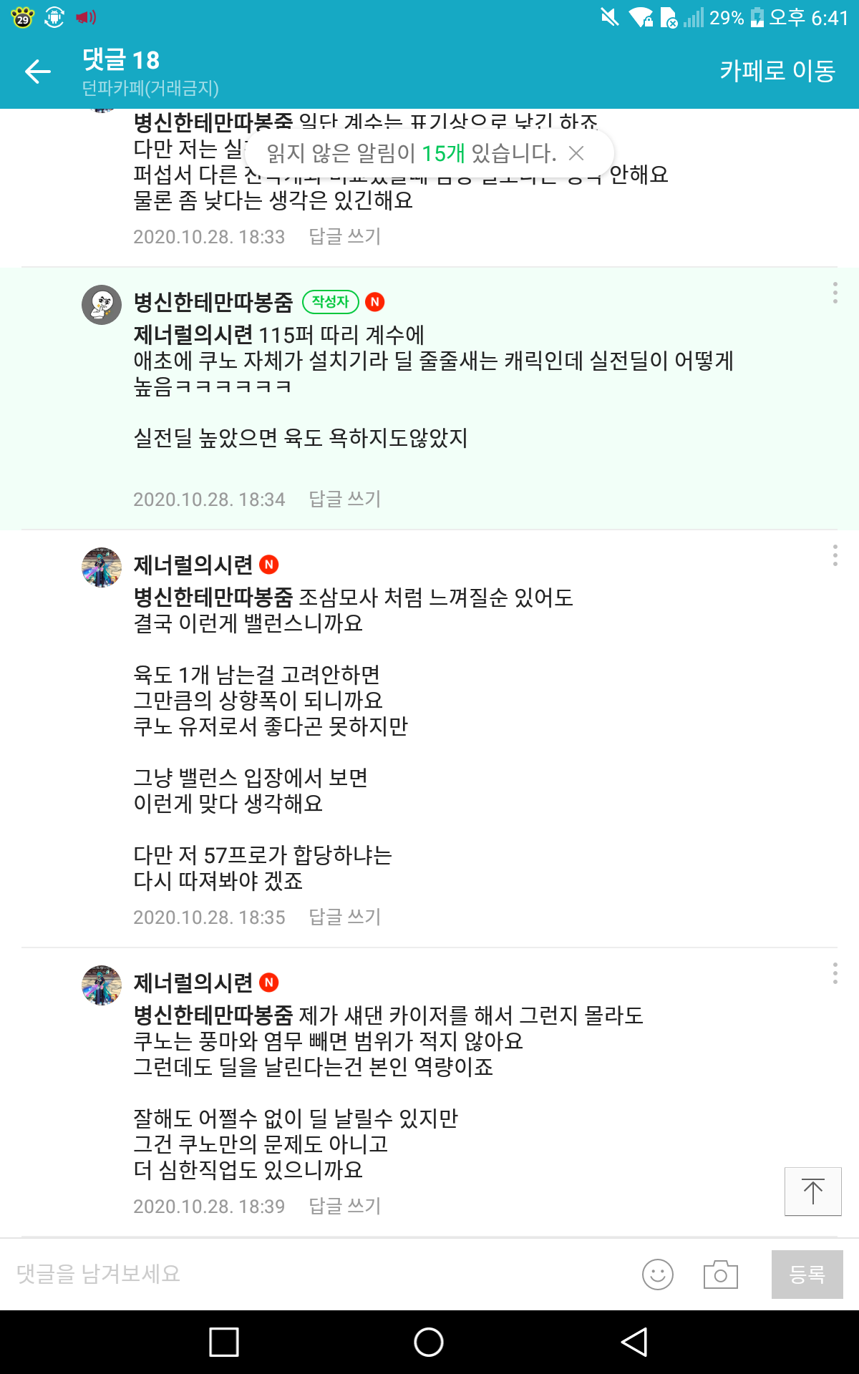This screenshot has height=1374, width=859.
Task: Open the author's profile picture in highlighted comment
Action: click(x=102, y=304)
